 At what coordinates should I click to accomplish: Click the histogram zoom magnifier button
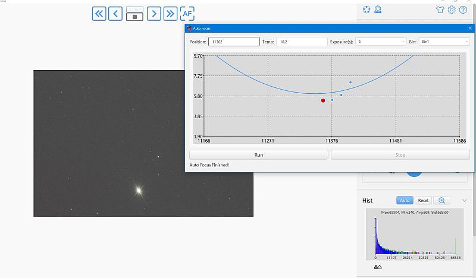click(x=441, y=200)
